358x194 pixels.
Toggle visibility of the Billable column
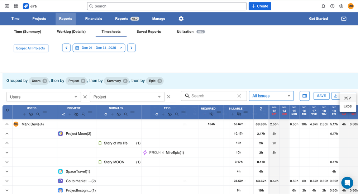pos(239,114)
